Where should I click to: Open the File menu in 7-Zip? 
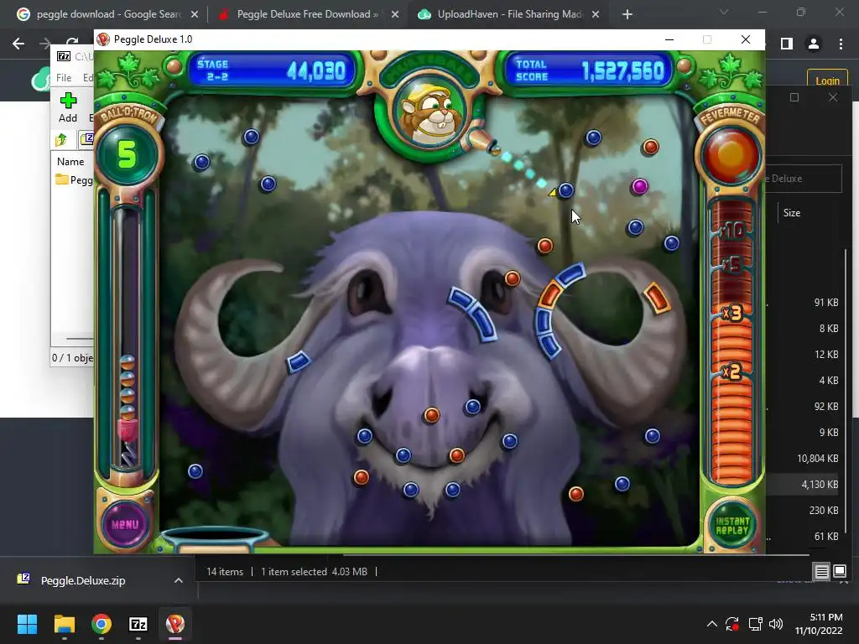(x=64, y=78)
